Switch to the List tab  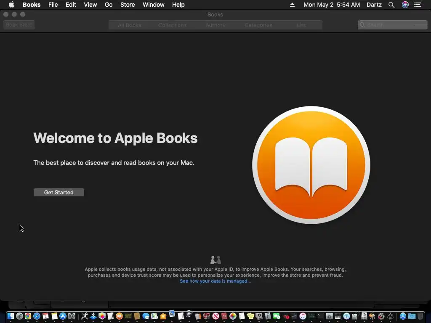(301, 25)
